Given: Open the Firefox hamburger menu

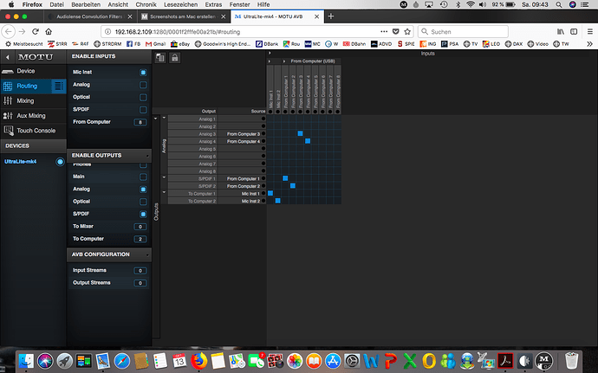Looking at the screenshot, I should [x=589, y=32].
